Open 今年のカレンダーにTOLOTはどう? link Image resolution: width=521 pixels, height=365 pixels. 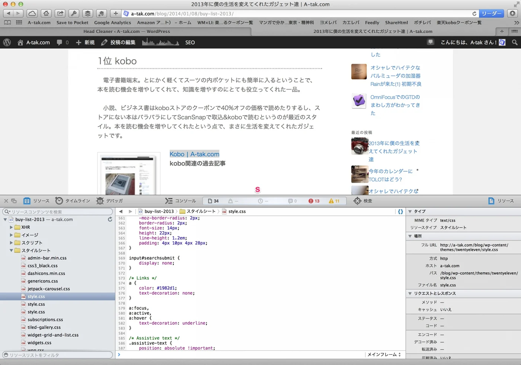click(x=390, y=175)
